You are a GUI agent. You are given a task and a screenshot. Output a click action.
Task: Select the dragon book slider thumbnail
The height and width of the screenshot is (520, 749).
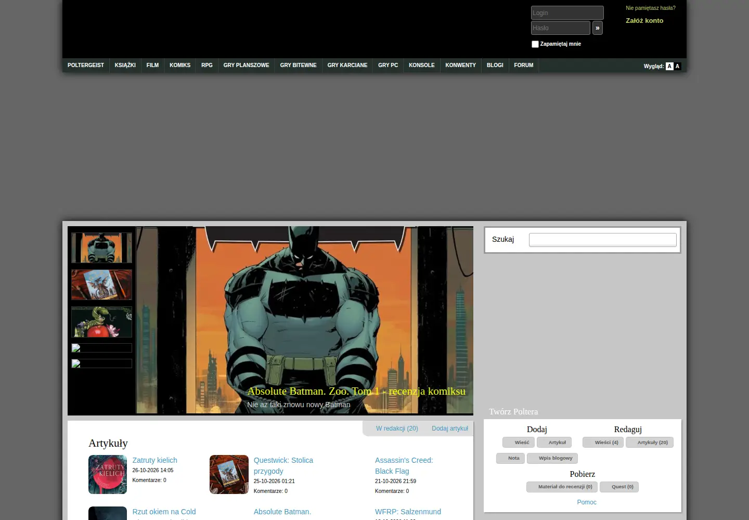[102, 284]
